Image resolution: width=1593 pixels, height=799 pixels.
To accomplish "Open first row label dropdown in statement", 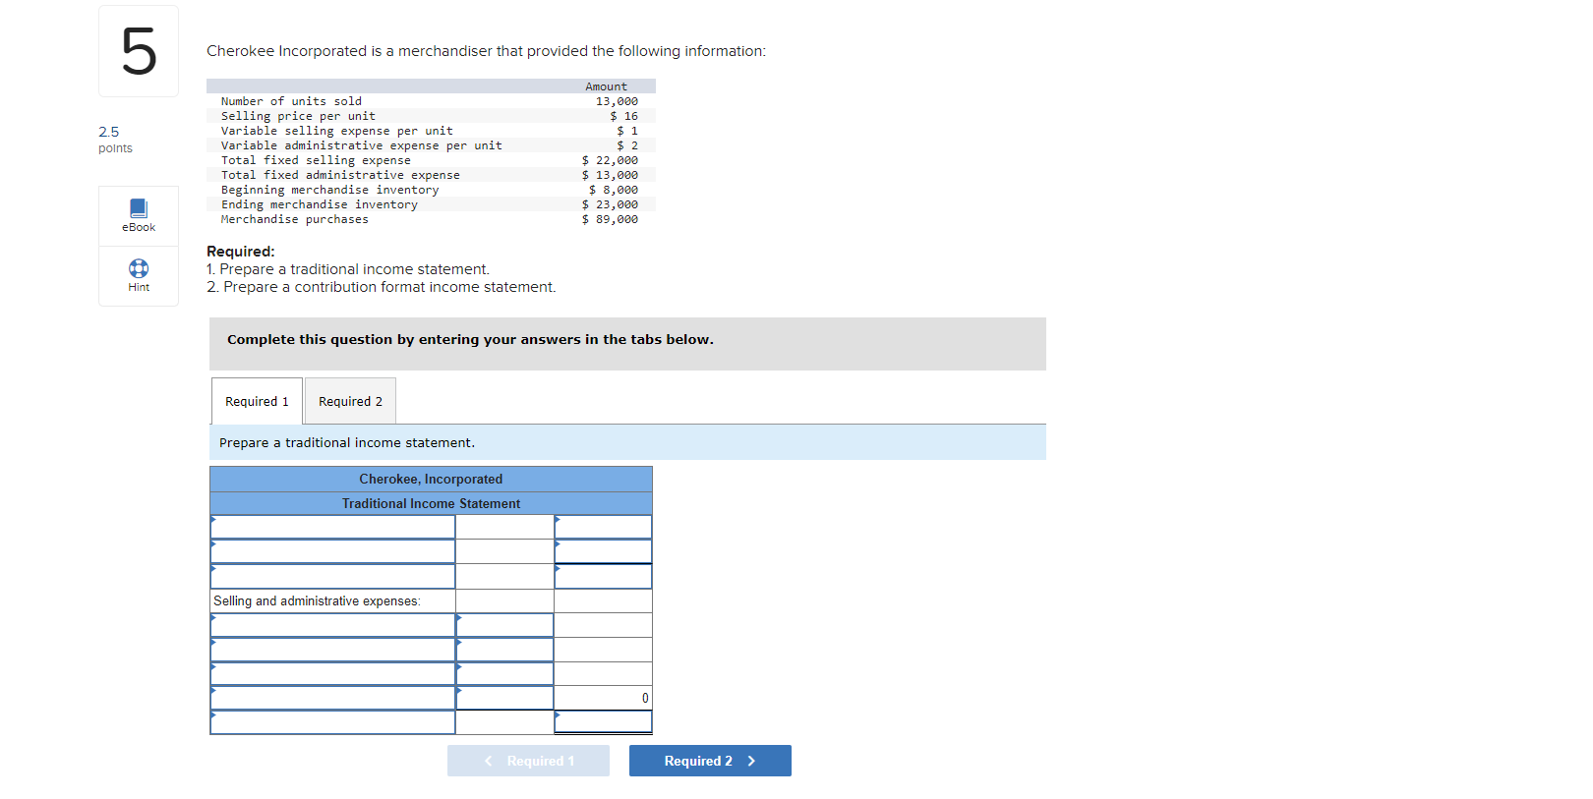I will click(x=332, y=527).
